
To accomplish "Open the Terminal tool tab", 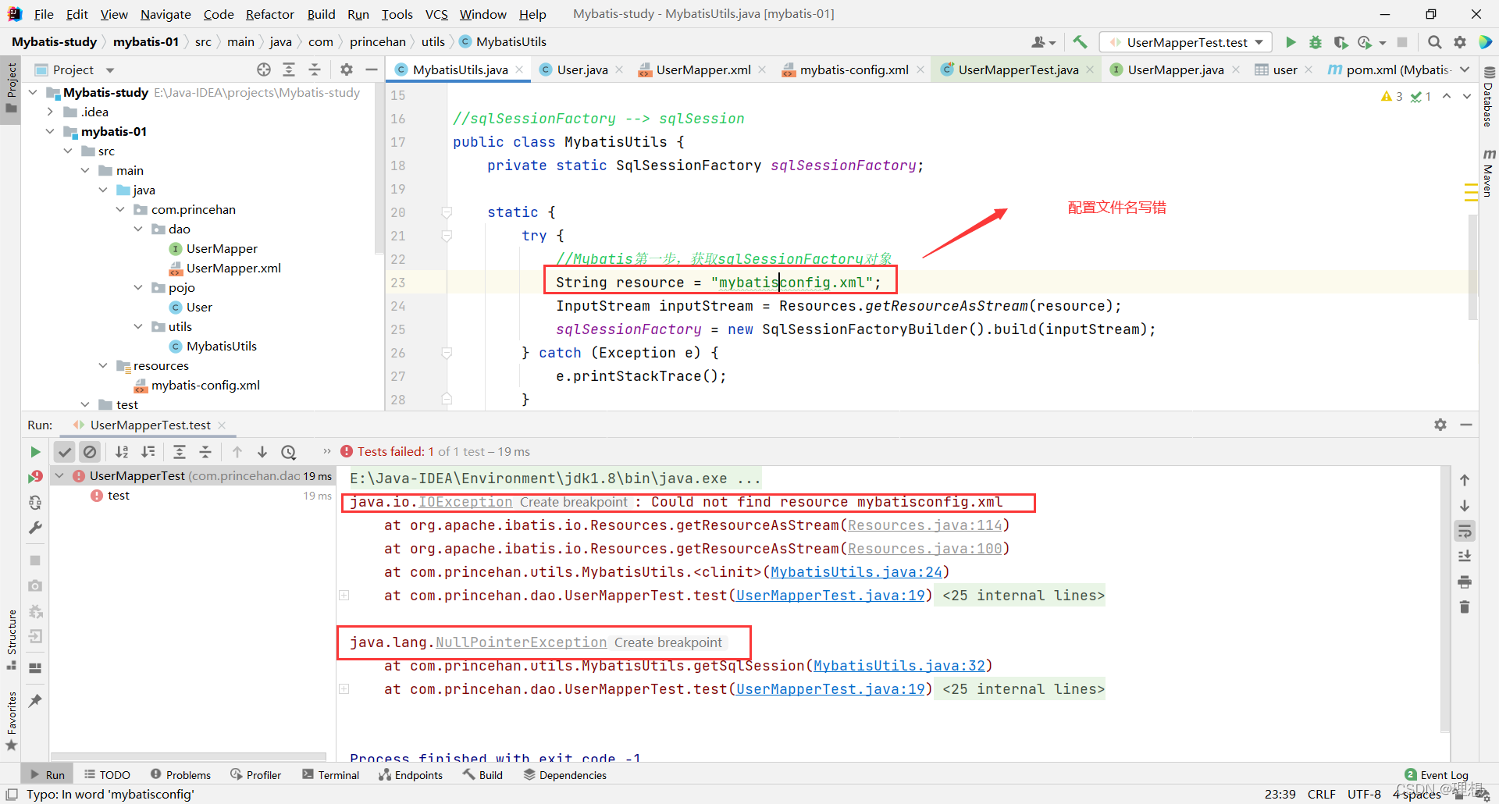I will pos(330,775).
